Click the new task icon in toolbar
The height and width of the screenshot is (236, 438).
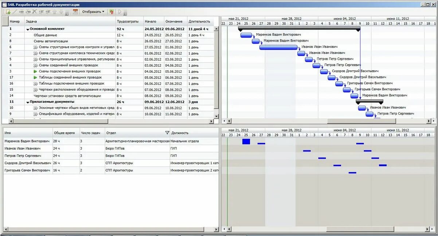pos(8,12)
